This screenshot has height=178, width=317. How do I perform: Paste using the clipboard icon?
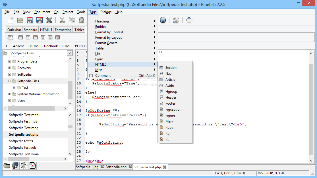(82, 20)
